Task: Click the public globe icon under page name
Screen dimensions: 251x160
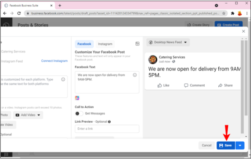Action: [174, 62]
